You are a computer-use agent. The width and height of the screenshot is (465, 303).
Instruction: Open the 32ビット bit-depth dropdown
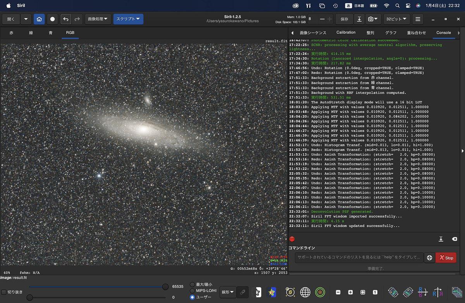tap(396, 19)
